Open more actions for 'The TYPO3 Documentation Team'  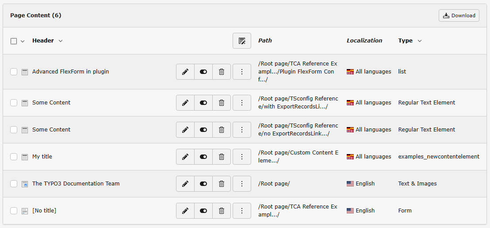coord(242,184)
